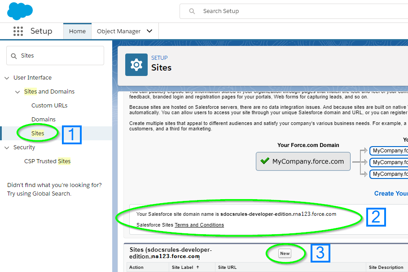Open the App Launcher dots grid
The height and width of the screenshot is (272, 408).
click(x=18, y=31)
